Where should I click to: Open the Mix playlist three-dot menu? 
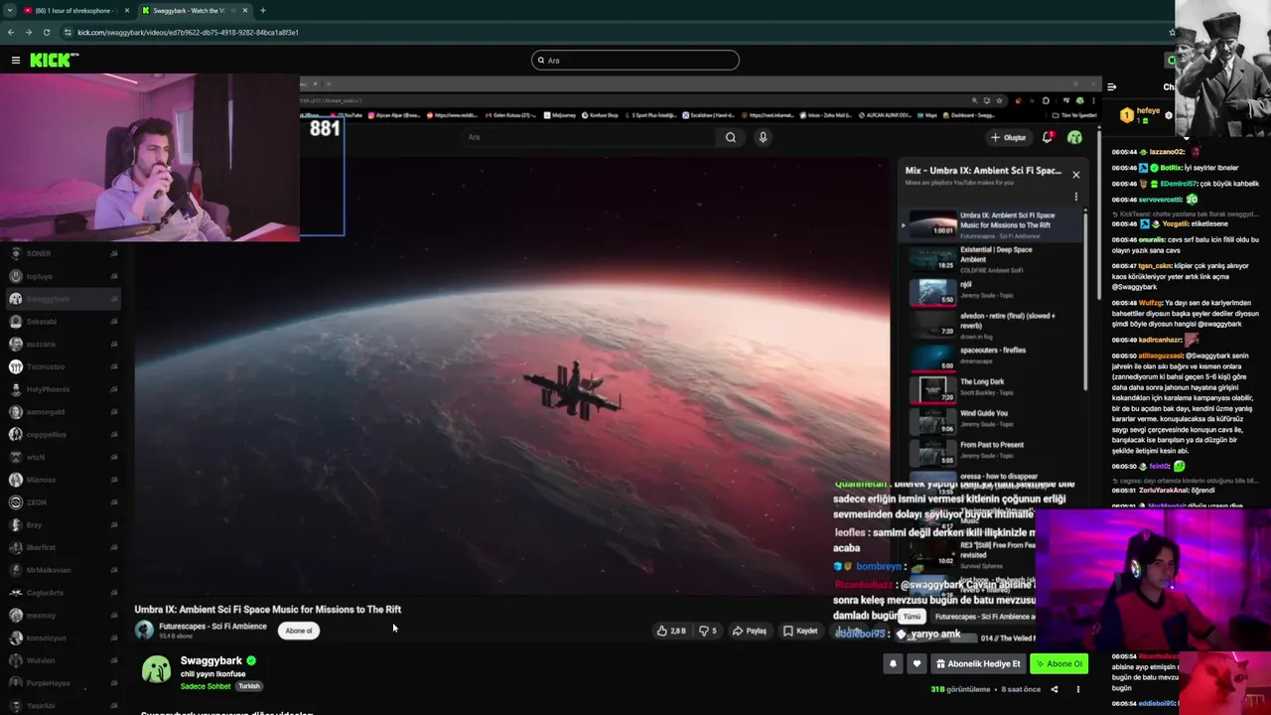point(1075,197)
